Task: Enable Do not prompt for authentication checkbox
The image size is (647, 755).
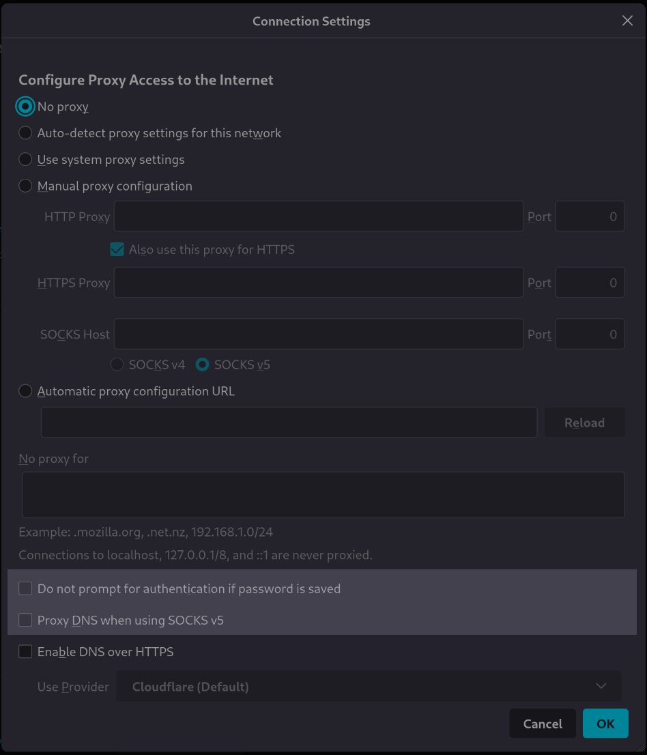Action: pyautogui.click(x=25, y=588)
